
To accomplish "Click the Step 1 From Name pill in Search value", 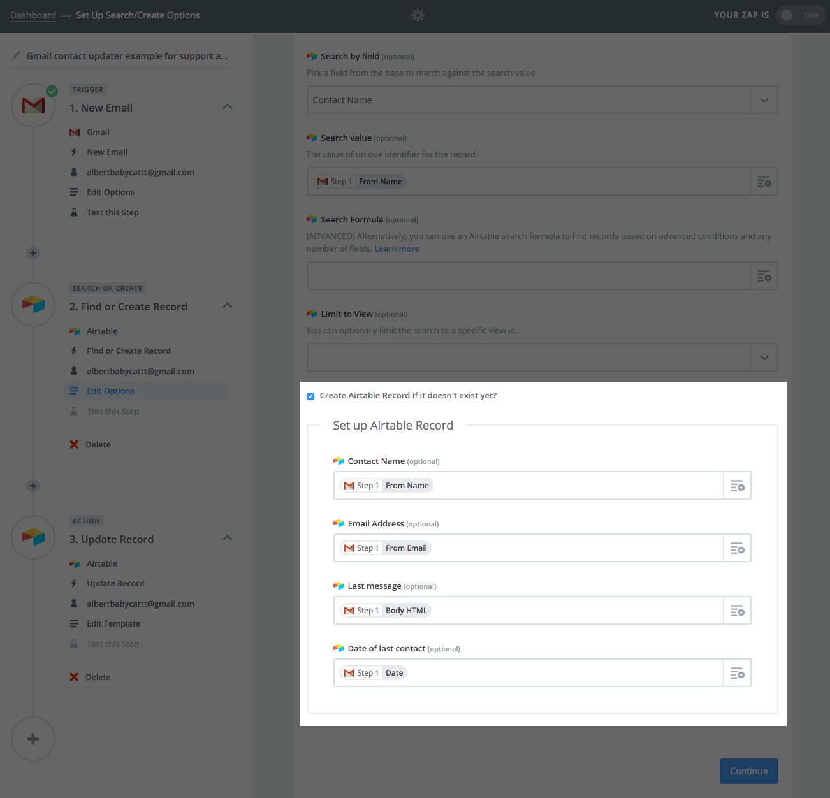I will click(x=360, y=182).
